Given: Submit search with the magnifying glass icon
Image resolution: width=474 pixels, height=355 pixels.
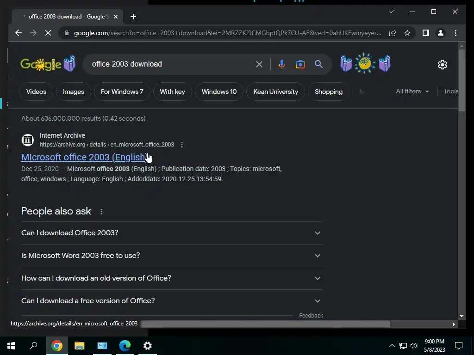Looking at the screenshot, I should coord(318,64).
